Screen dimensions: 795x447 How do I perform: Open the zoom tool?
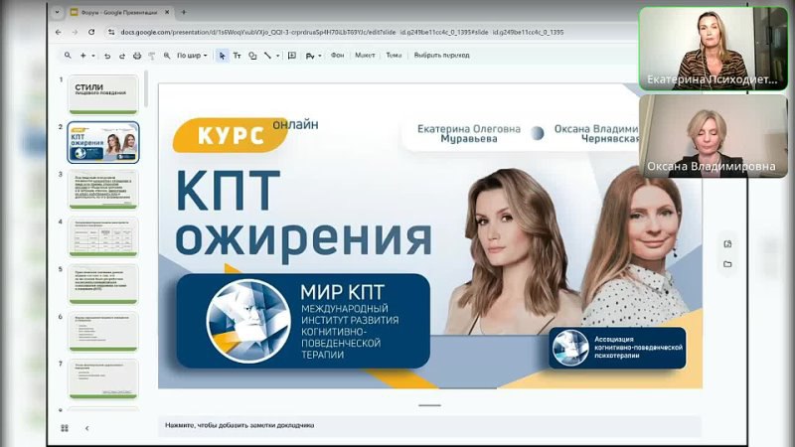tap(167, 56)
